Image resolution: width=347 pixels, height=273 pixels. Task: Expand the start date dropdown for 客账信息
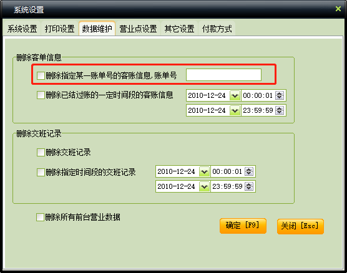click(x=235, y=95)
